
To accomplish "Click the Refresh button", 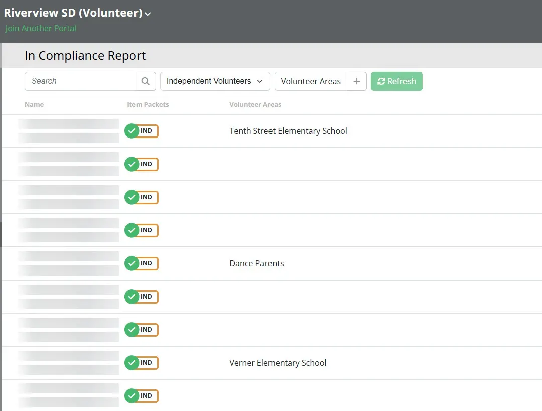I will click(x=396, y=81).
